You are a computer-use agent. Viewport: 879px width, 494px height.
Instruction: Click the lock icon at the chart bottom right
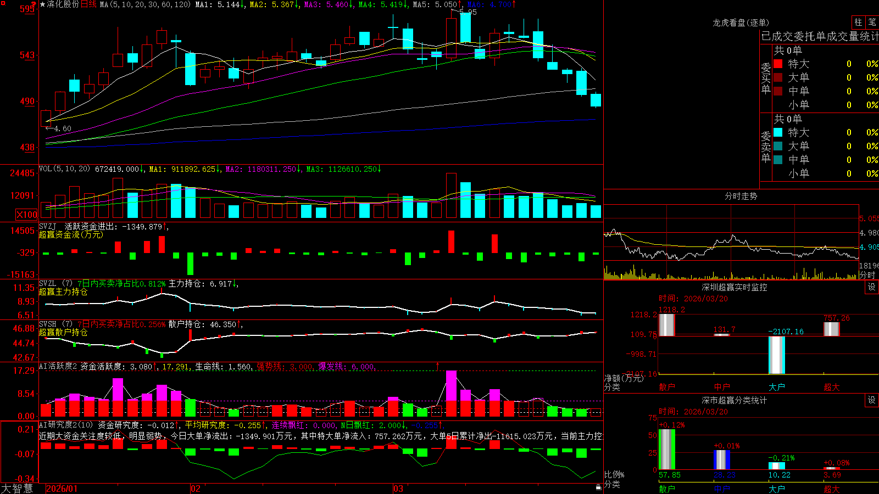point(599,487)
